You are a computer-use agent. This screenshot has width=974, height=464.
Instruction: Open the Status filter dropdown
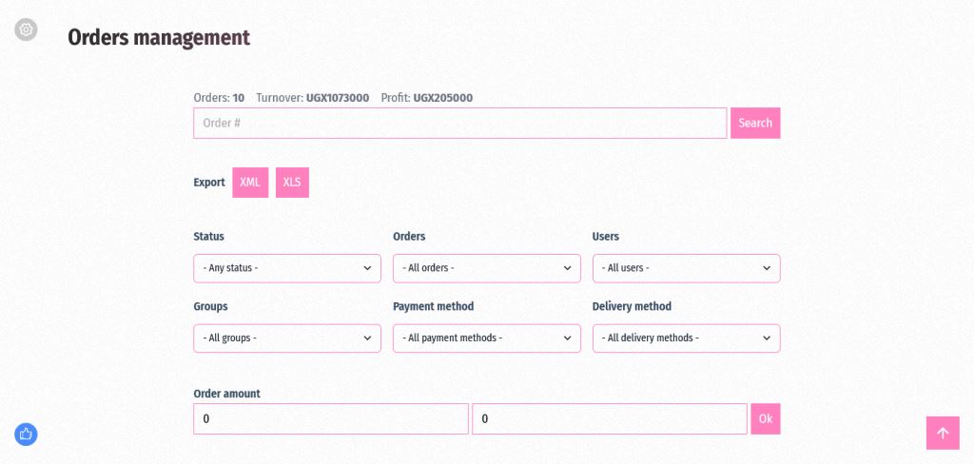[286, 268]
